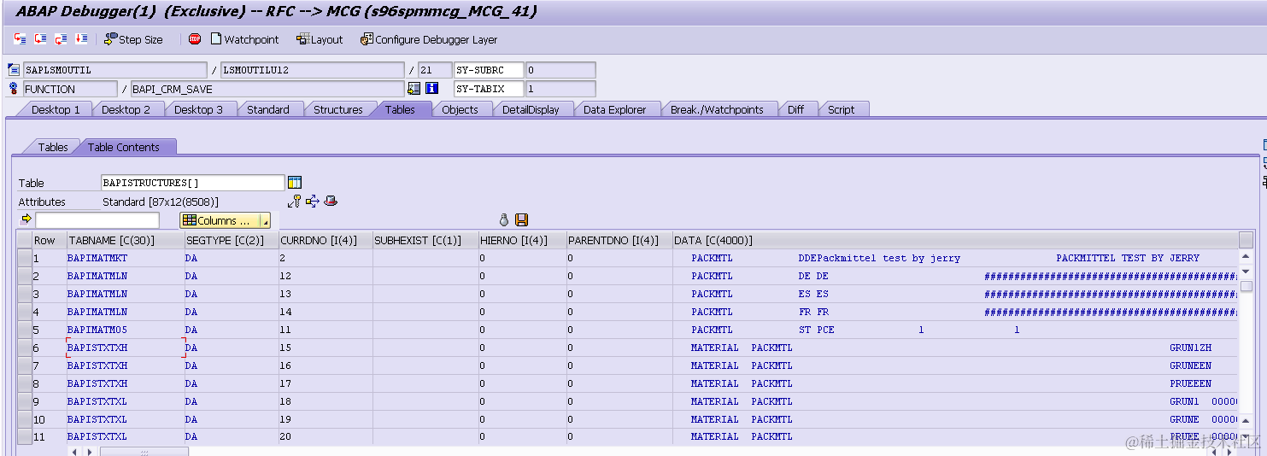Click the empty row number input field

97,220
